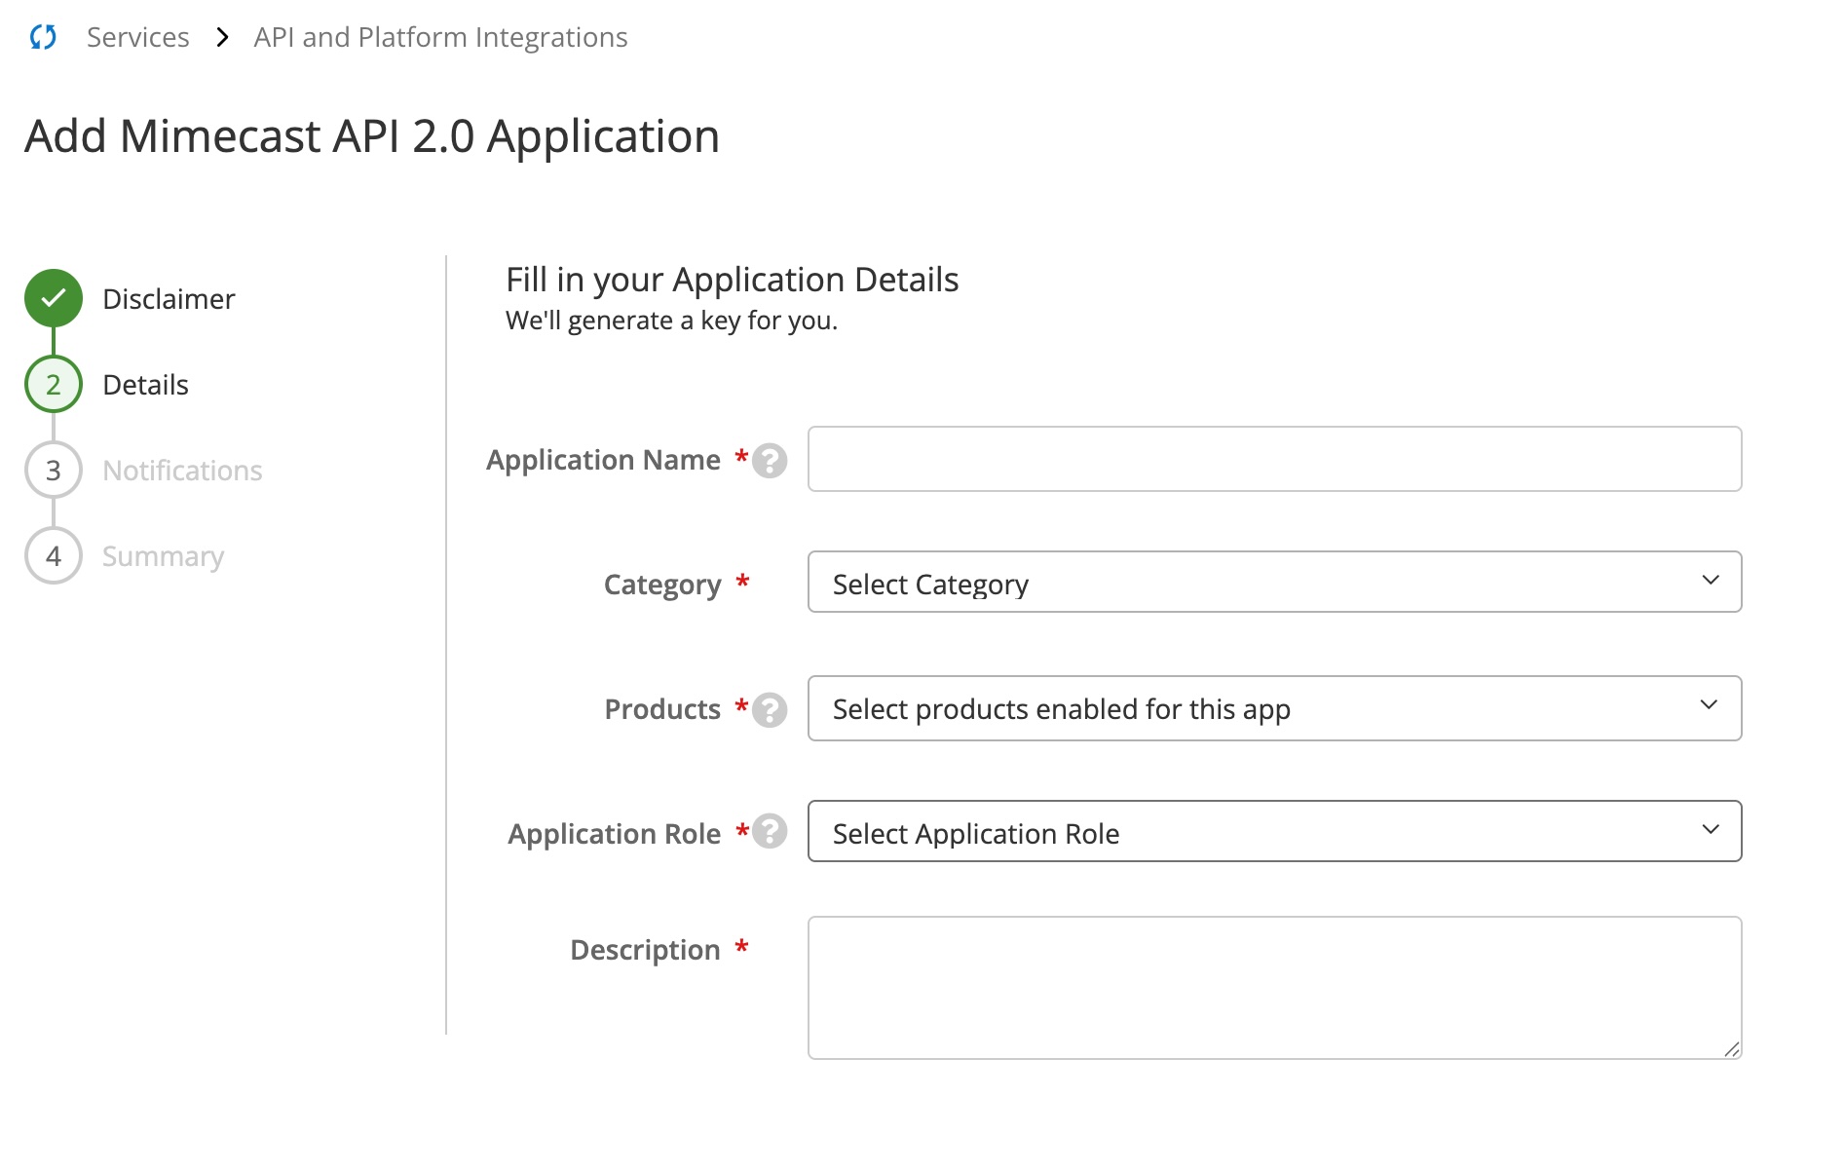Click the Description textarea resize handle
1845x1172 pixels.
[1731, 1048]
